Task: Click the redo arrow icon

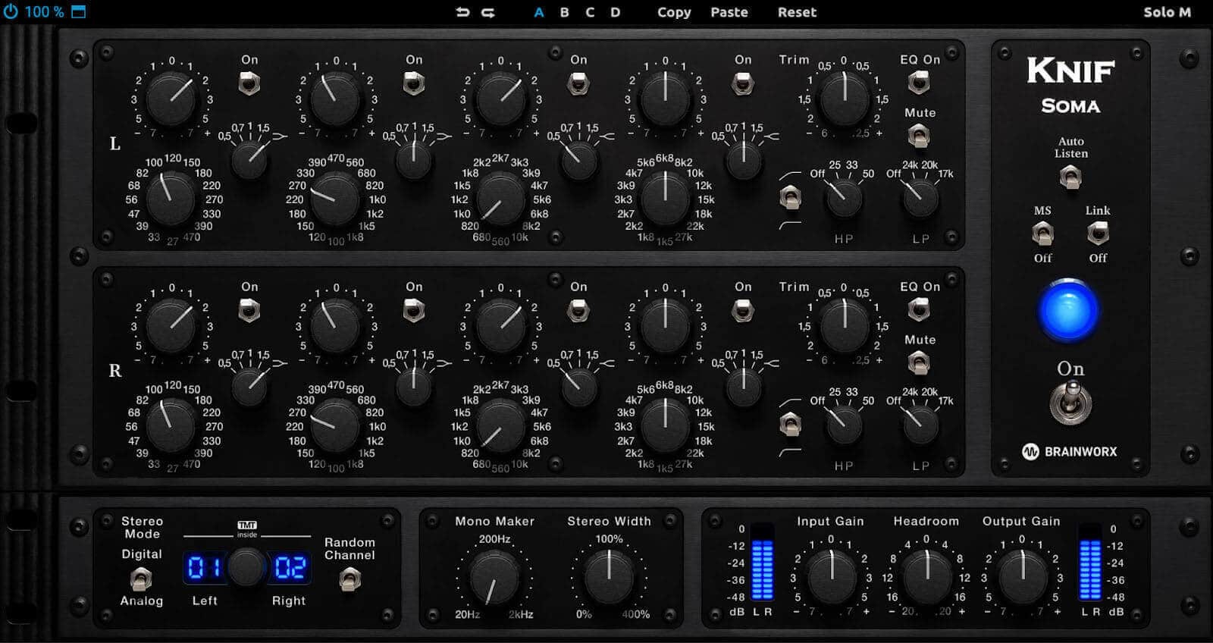Action: click(488, 12)
